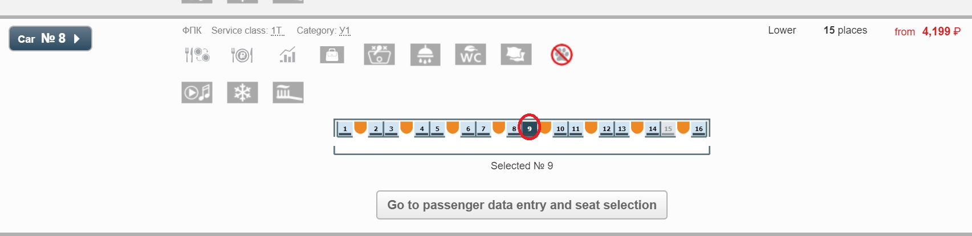Viewport: 972px width, 236px height.
Task: Select seat 1 in the car map
Action: 344,129
